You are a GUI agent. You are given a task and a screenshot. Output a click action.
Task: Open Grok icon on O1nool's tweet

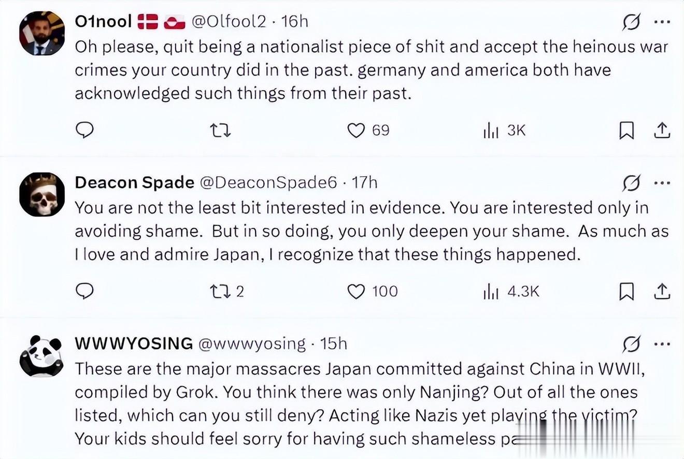tap(632, 22)
